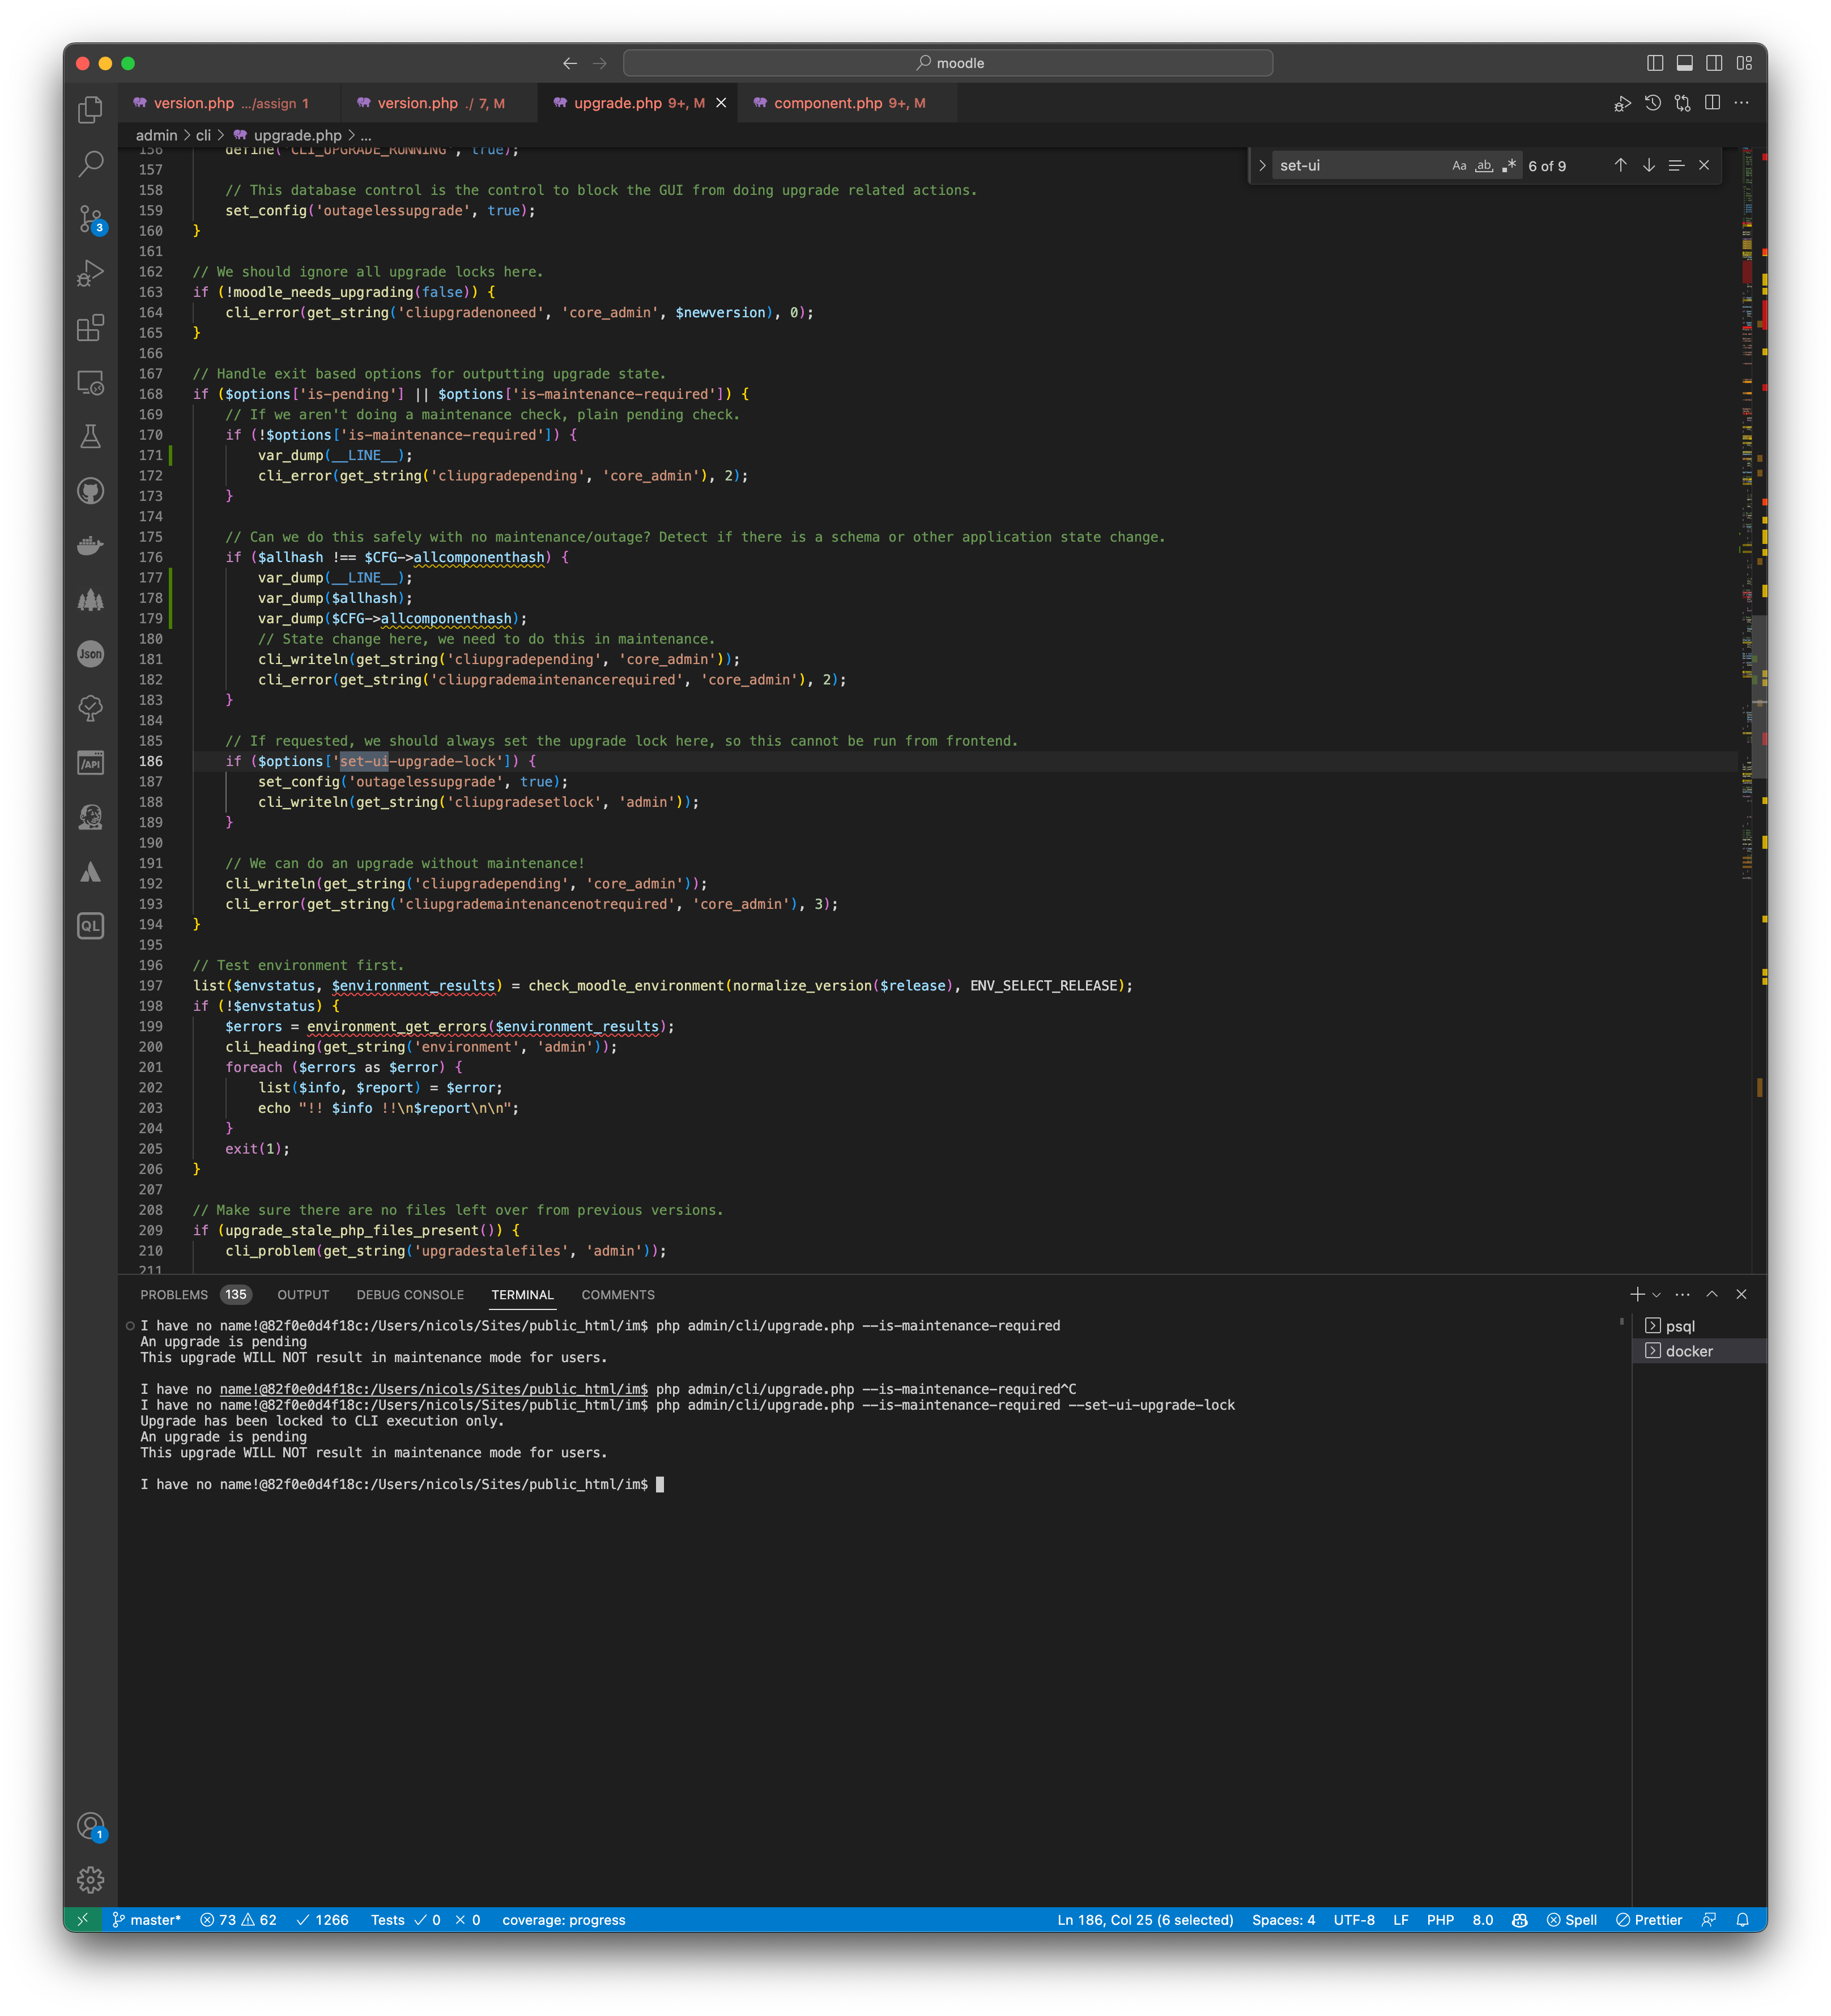Maximize the panel with the chevron

tap(1712, 1295)
